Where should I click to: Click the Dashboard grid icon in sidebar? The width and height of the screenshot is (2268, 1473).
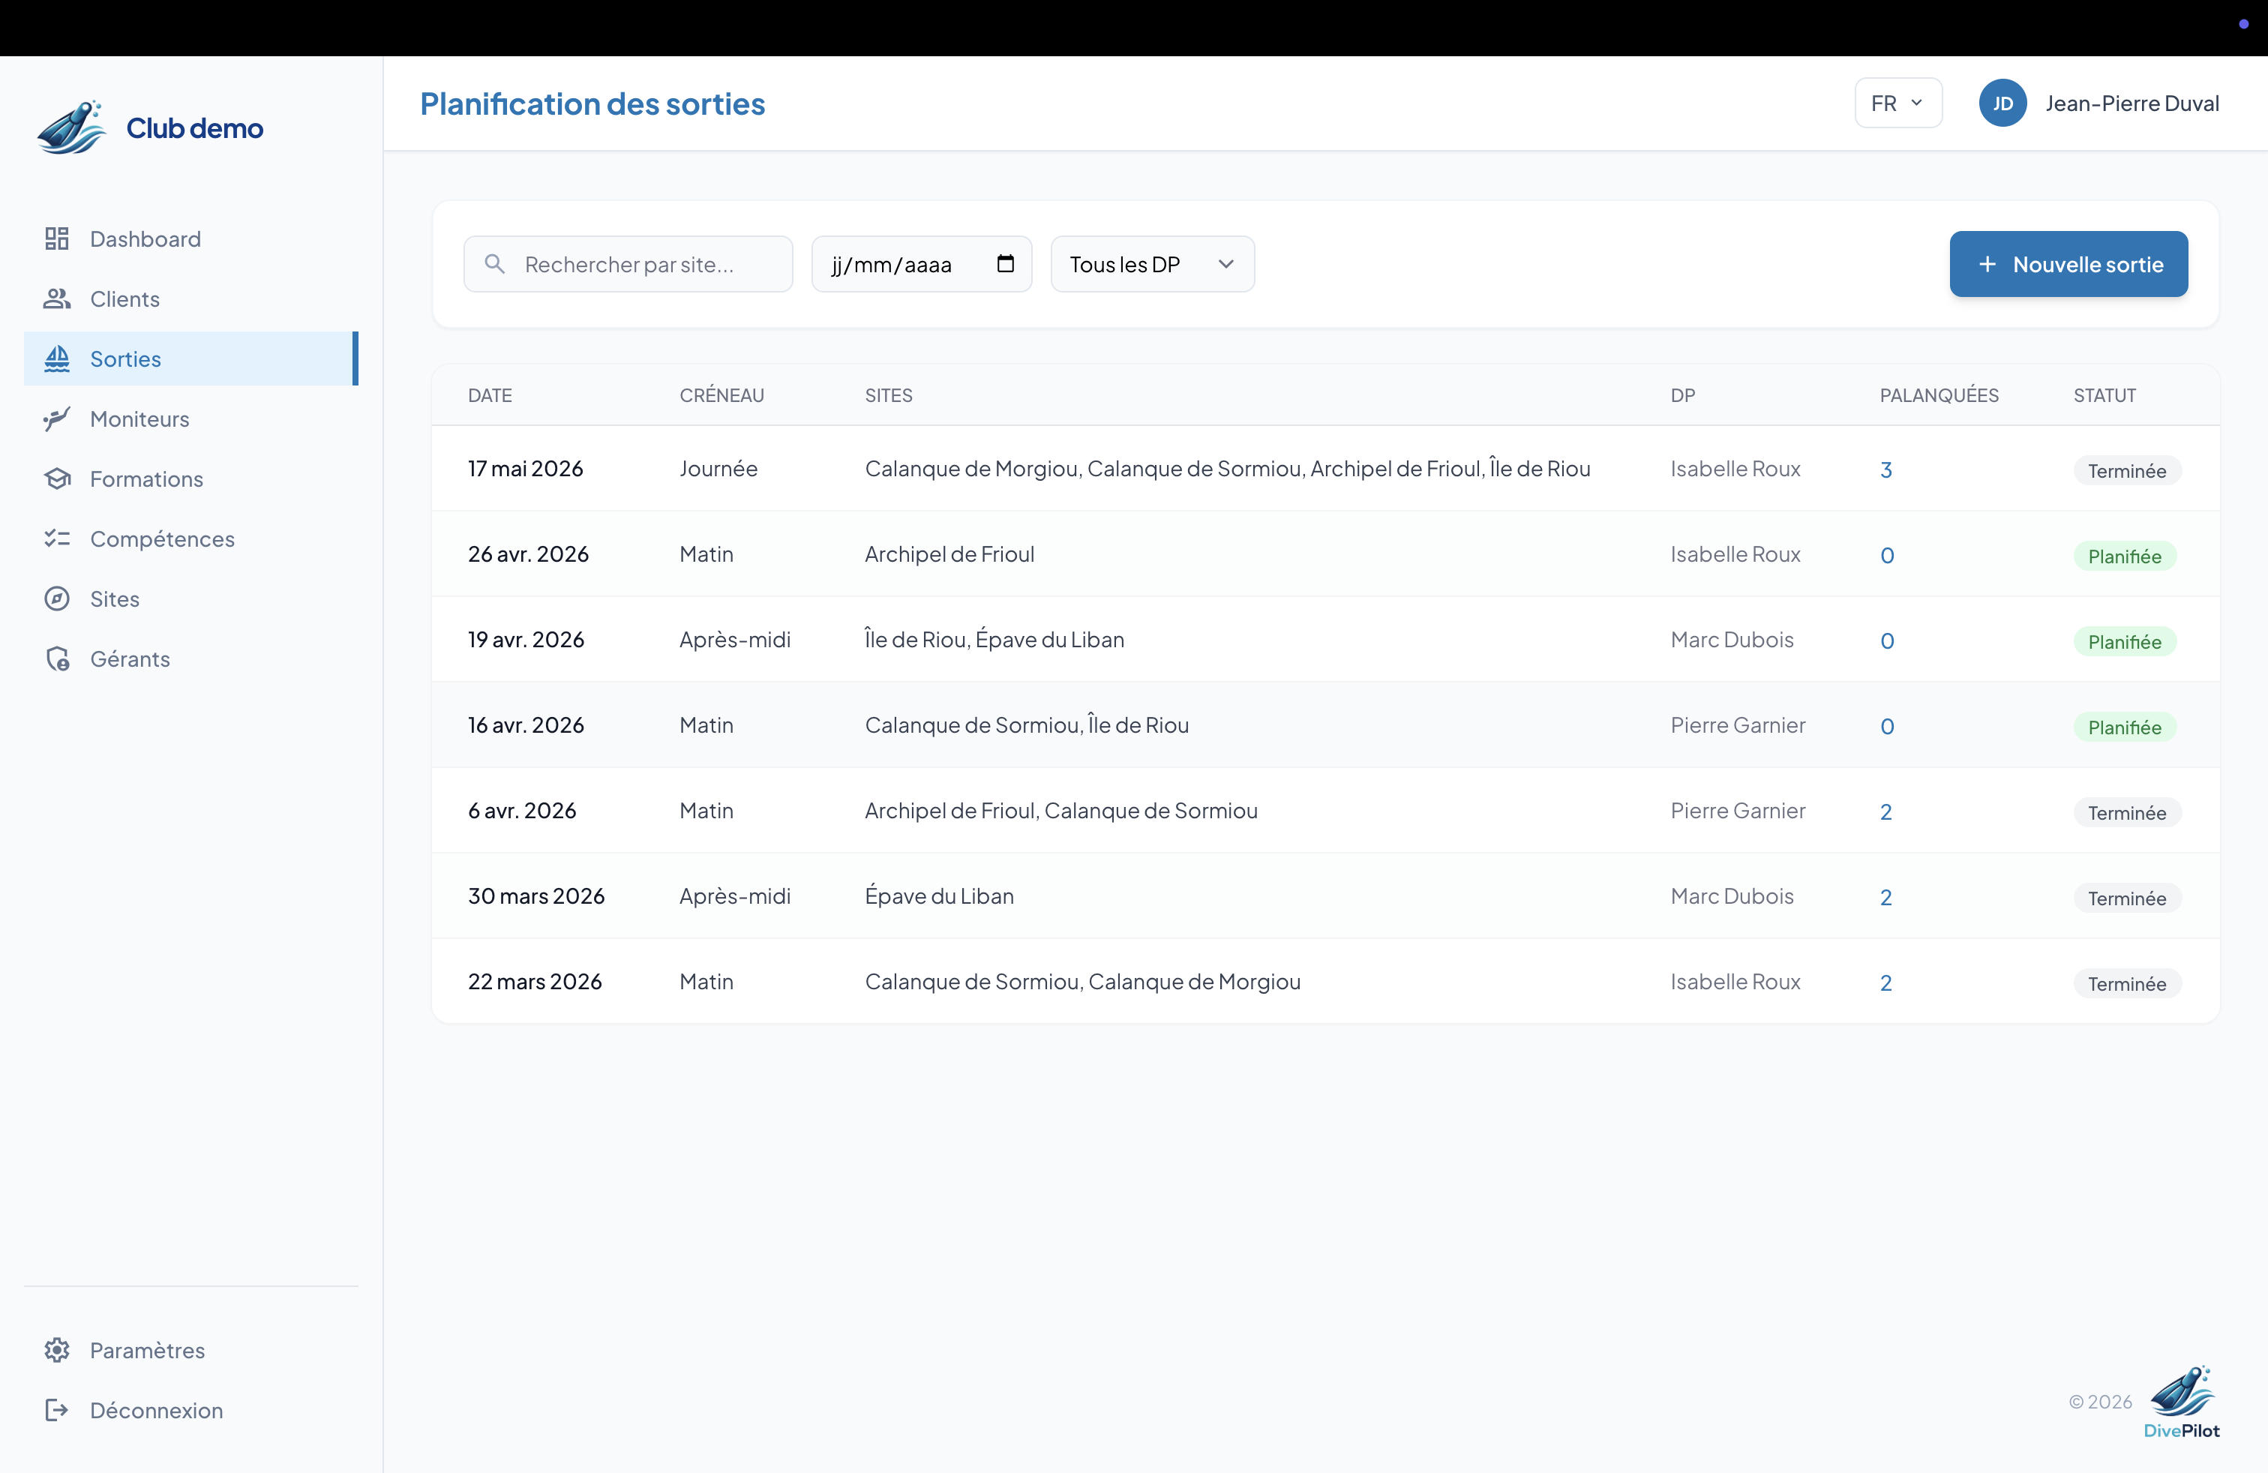(x=57, y=238)
